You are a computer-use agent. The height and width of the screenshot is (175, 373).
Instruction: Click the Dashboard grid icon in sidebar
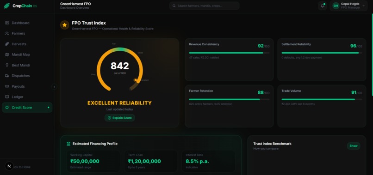coord(7,23)
